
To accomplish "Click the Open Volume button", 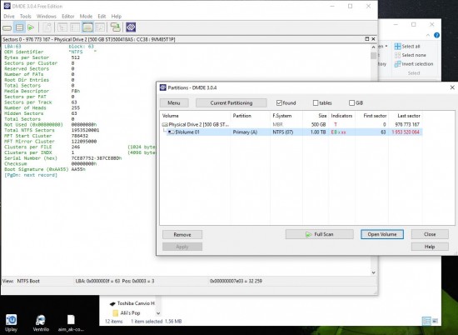I will tap(382, 234).
